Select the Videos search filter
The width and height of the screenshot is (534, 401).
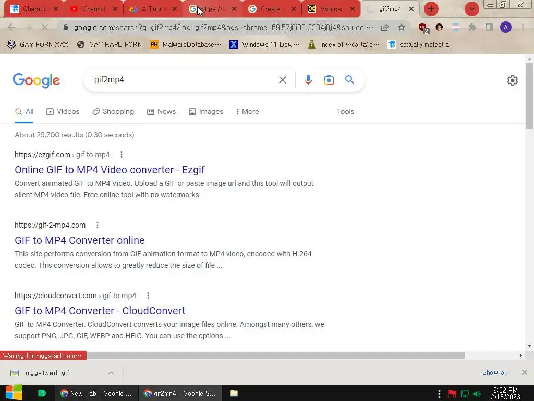[x=63, y=112]
